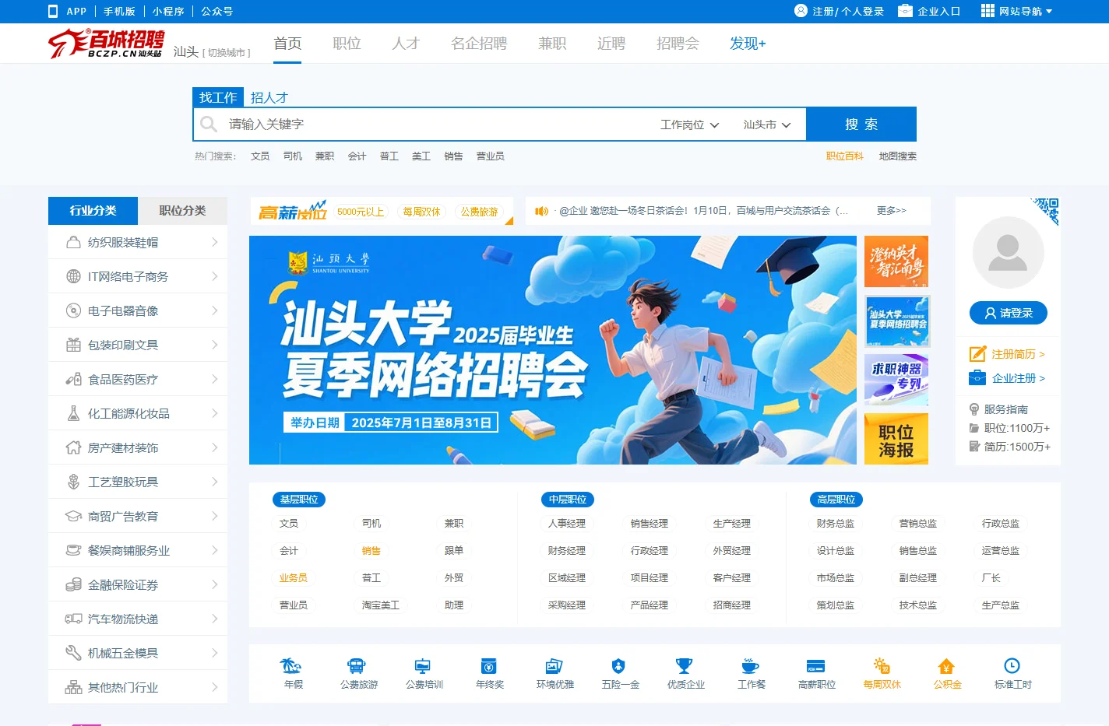
Task: Click 更多>> announcements link
Action: pyautogui.click(x=891, y=211)
